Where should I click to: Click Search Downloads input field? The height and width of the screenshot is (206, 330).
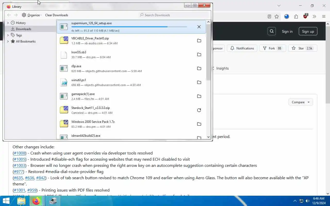[x=174, y=15]
